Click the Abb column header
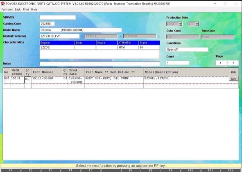This screenshot has height=172, width=242. click(x=234, y=72)
